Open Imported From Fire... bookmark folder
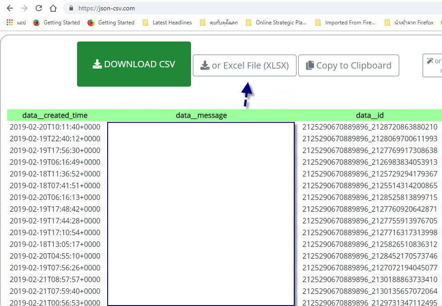Viewport: 442px width, 306px height. click(345, 22)
